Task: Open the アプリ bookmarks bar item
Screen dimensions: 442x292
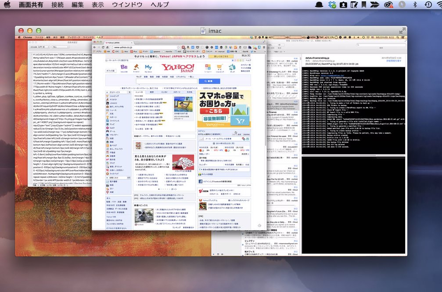Action: coord(97,52)
